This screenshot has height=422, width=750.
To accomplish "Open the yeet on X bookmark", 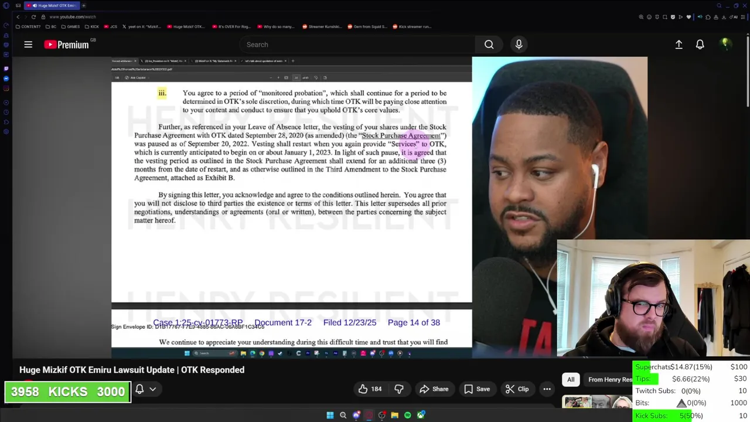I will pyautogui.click(x=142, y=26).
